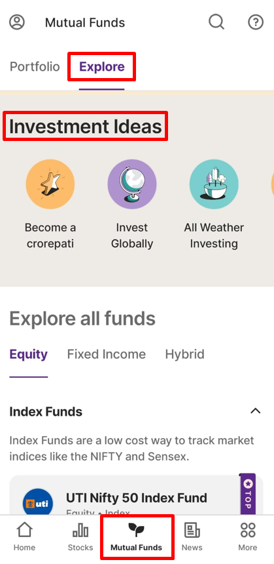Select the Invest Globally globe icon
Image resolution: width=274 pixels, height=564 pixels.
point(132,184)
